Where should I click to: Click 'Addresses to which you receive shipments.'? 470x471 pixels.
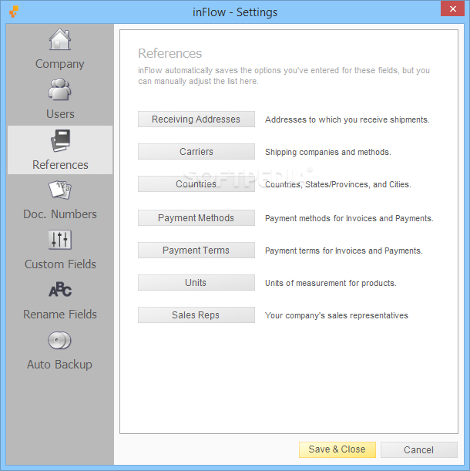[347, 119]
